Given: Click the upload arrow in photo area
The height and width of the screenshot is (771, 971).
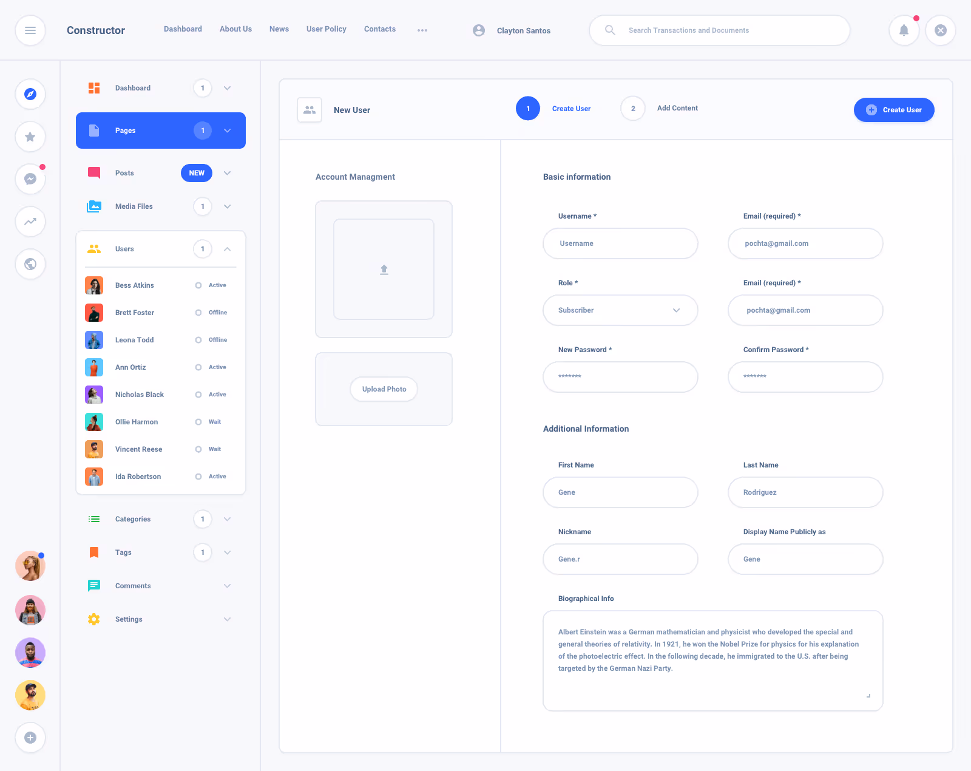Looking at the screenshot, I should click(384, 270).
